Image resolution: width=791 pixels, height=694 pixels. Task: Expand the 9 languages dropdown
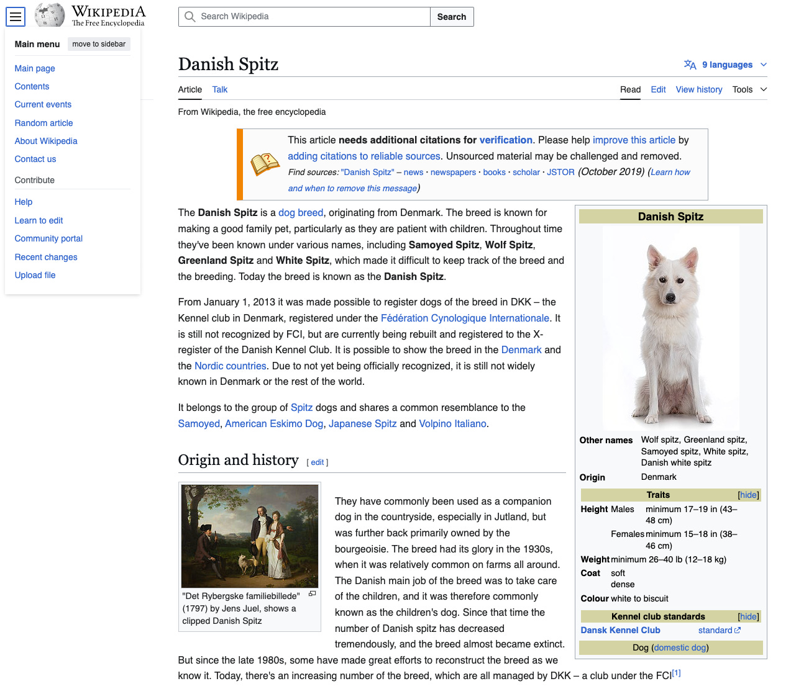[725, 65]
